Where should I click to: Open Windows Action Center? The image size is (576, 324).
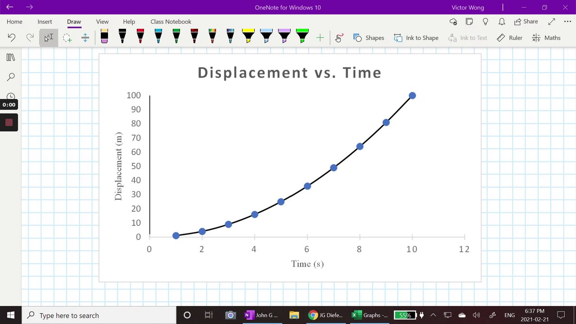coord(561,315)
